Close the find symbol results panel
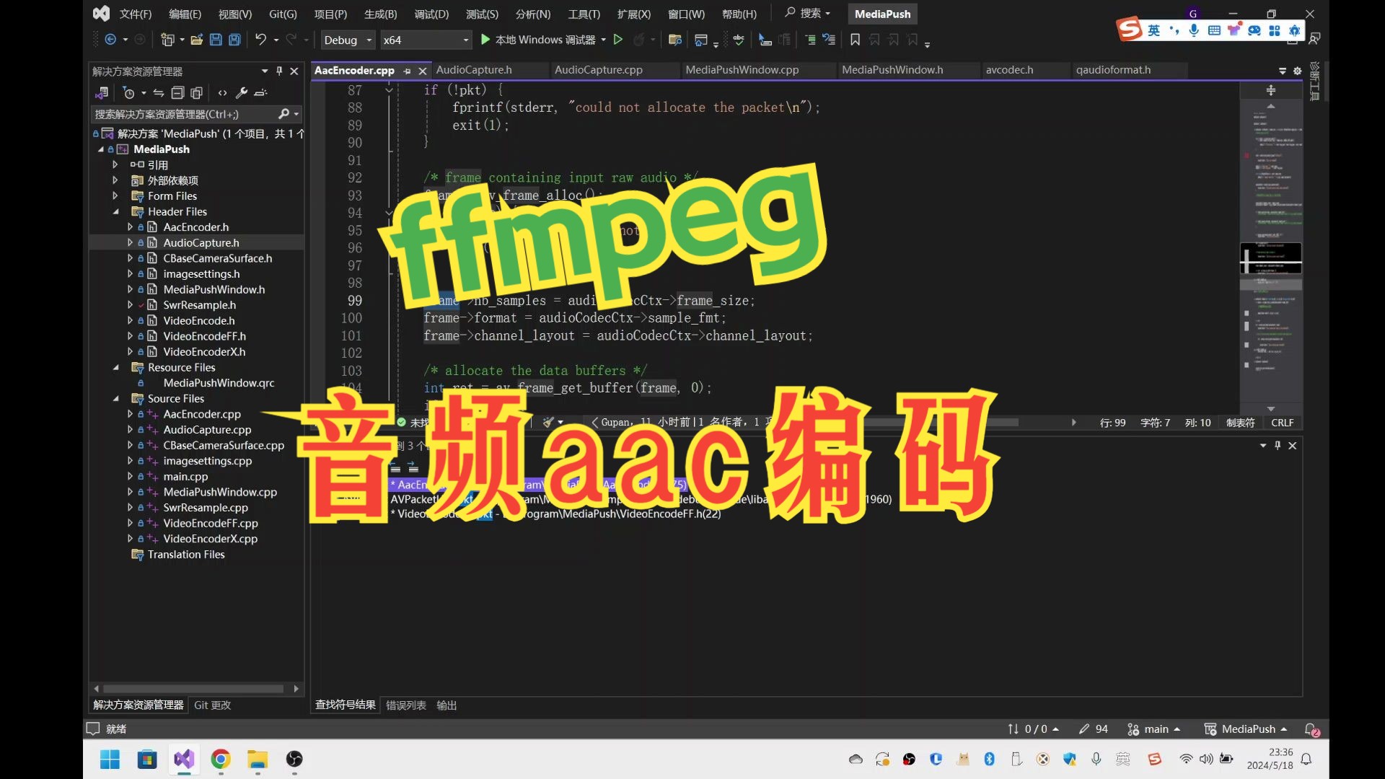The image size is (1385, 779). pyautogui.click(x=1293, y=446)
